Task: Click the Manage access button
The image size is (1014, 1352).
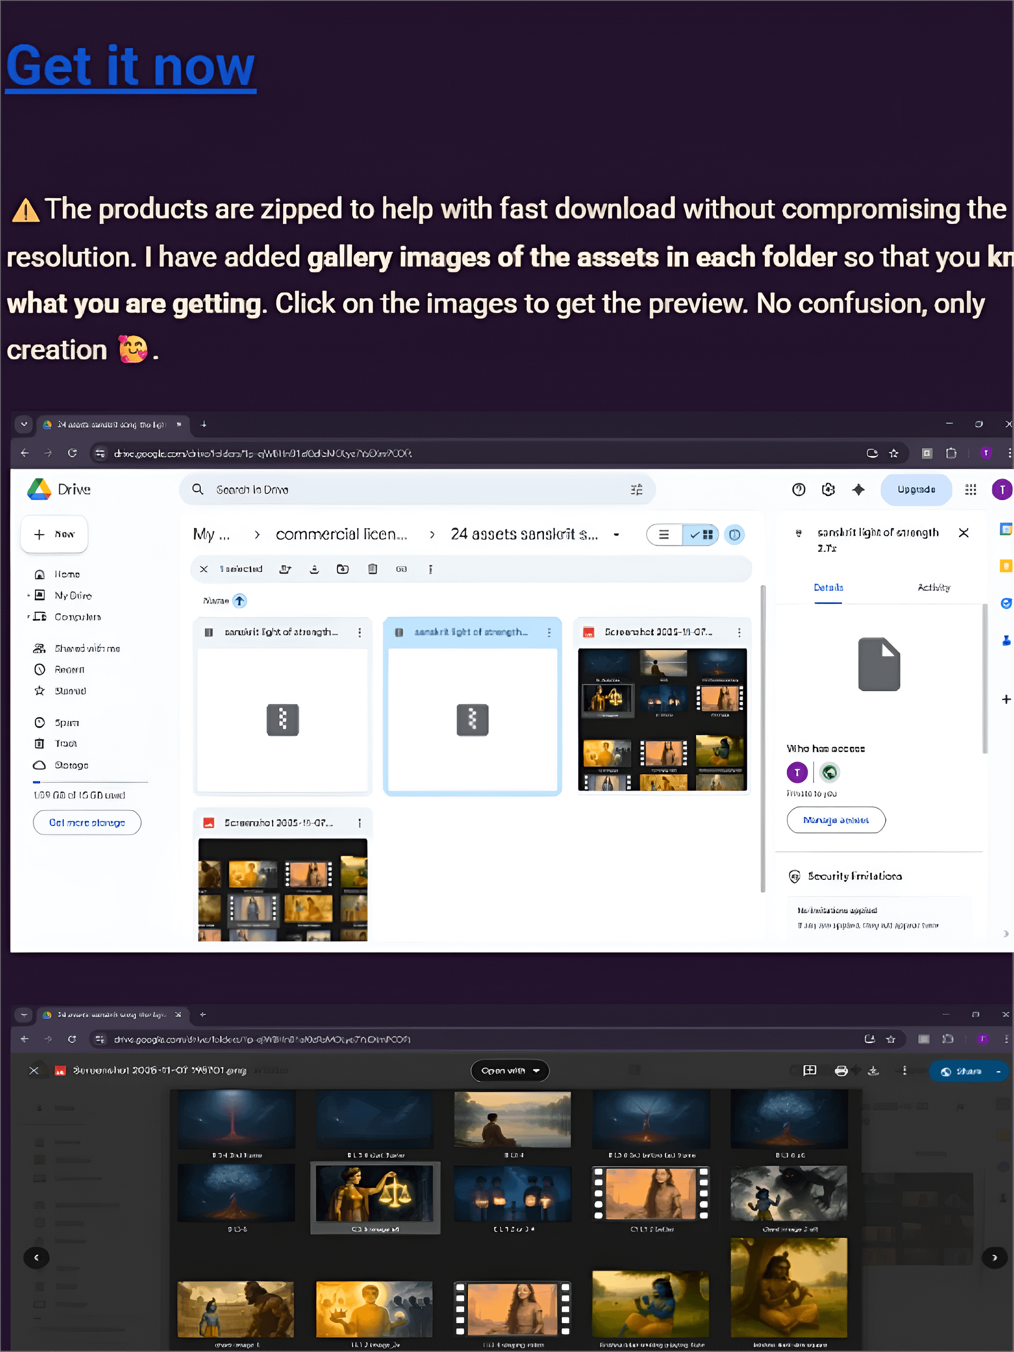Action: coord(835,820)
